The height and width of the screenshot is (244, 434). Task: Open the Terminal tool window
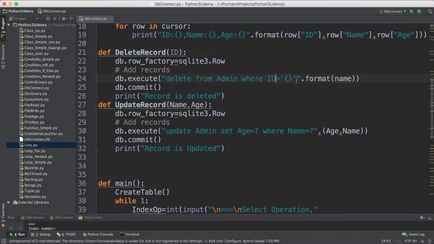[x=130, y=235]
